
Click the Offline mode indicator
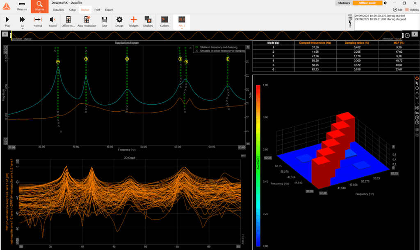[x=367, y=3]
